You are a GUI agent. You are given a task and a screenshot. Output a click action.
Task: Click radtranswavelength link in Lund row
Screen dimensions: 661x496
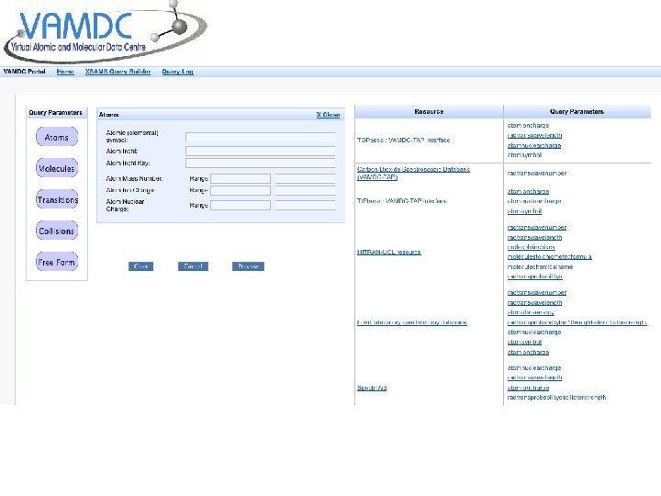click(x=534, y=303)
